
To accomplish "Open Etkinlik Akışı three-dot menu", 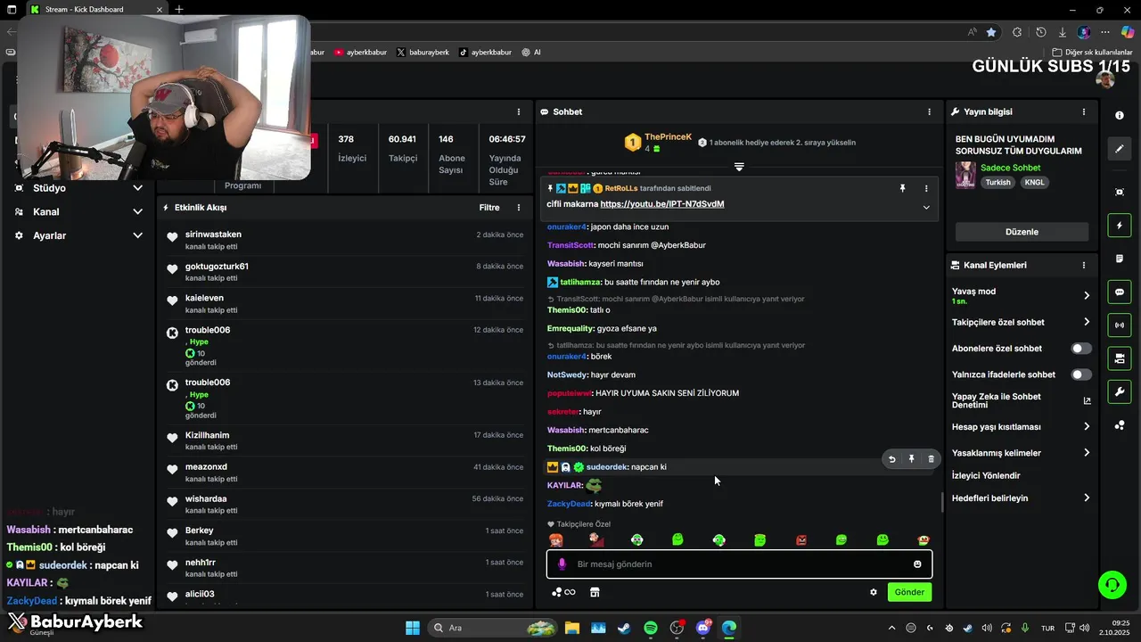I will click(x=519, y=208).
